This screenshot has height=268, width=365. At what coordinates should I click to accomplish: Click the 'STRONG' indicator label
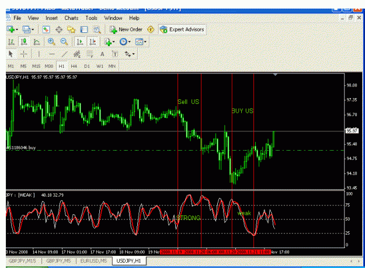click(x=189, y=218)
